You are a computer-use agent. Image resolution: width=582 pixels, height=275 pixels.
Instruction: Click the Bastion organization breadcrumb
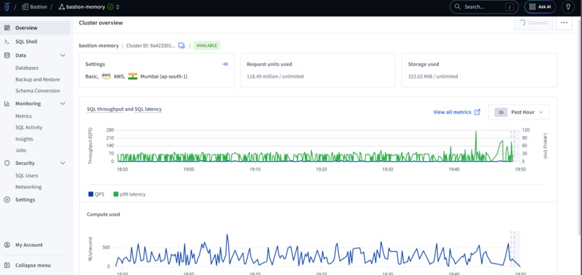pyautogui.click(x=35, y=6)
